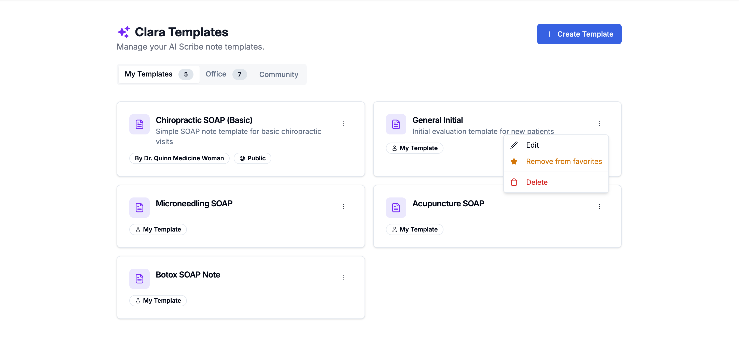Click the General Initial document icon
The image size is (739, 353).
(396, 124)
